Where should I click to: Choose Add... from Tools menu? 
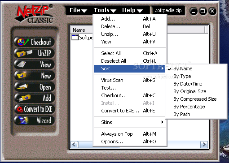pyautogui.click(x=130, y=19)
